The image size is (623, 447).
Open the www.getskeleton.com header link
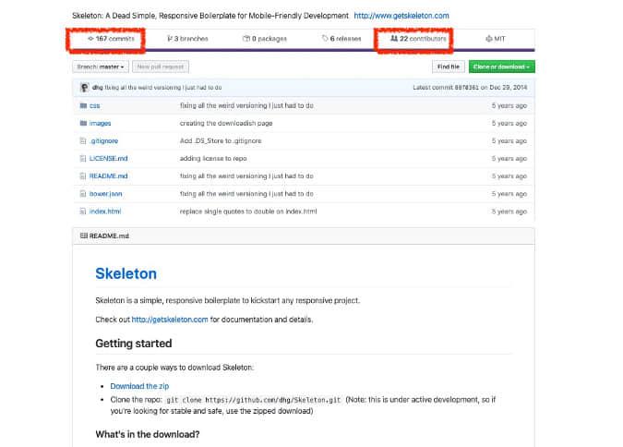coord(402,16)
